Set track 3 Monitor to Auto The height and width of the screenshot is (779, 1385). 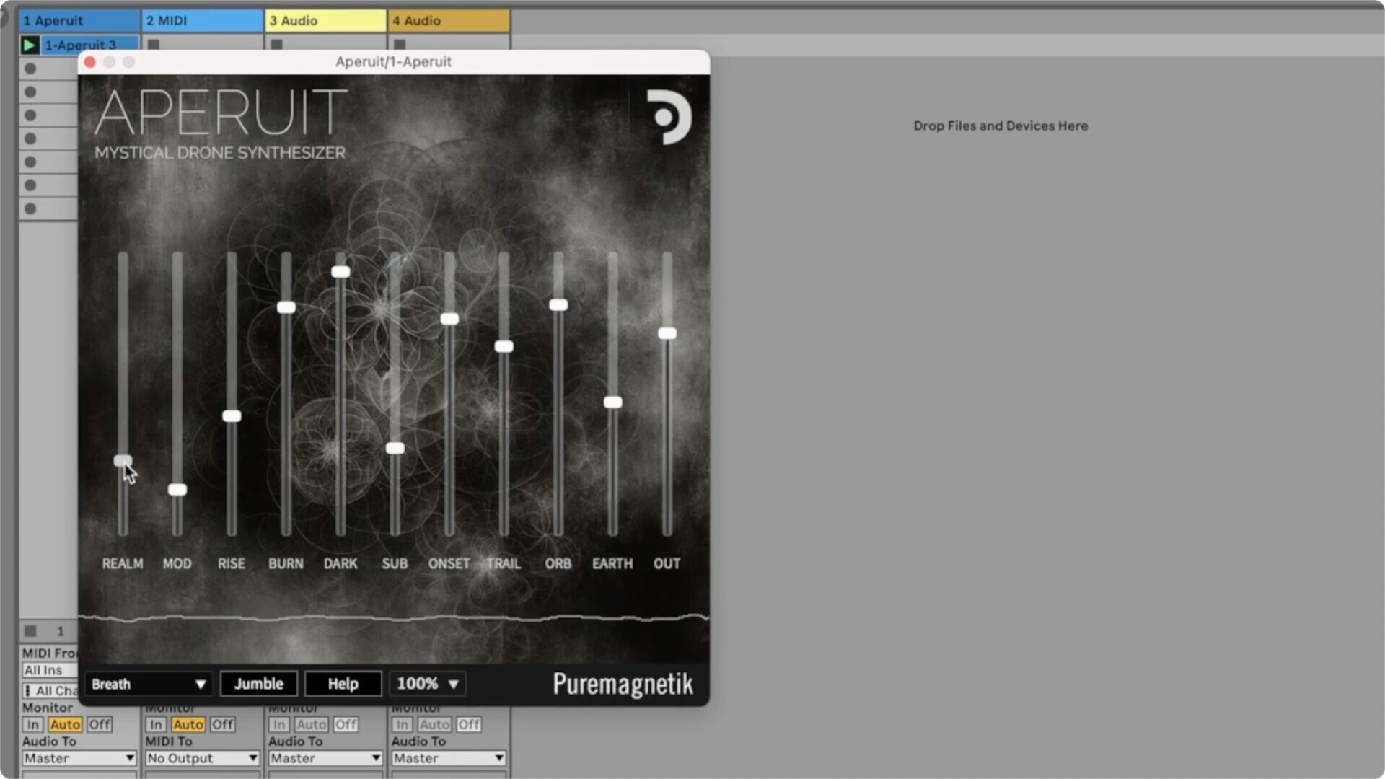(312, 724)
